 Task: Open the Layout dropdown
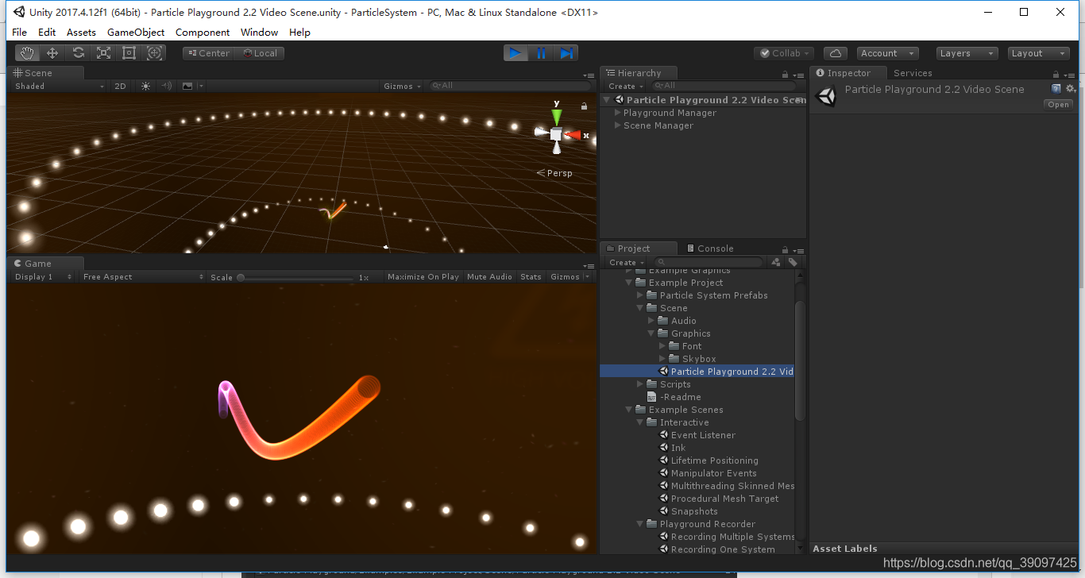point(1038,53)
